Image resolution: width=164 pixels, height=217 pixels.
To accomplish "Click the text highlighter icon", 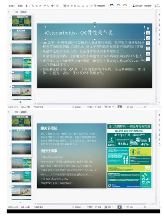I will pos(57,6).
